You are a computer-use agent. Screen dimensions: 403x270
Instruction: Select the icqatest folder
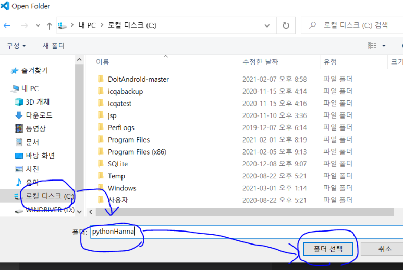point(119,104)
